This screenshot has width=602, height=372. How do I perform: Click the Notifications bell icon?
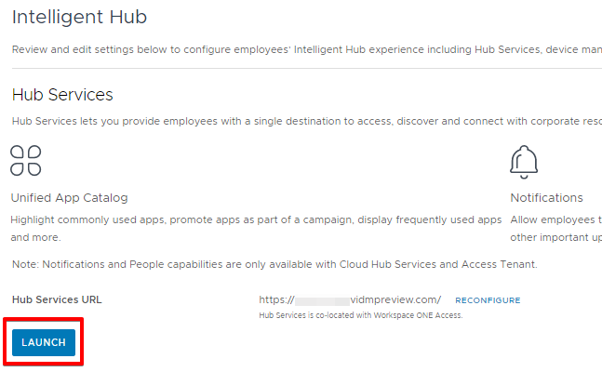(524, 161)
